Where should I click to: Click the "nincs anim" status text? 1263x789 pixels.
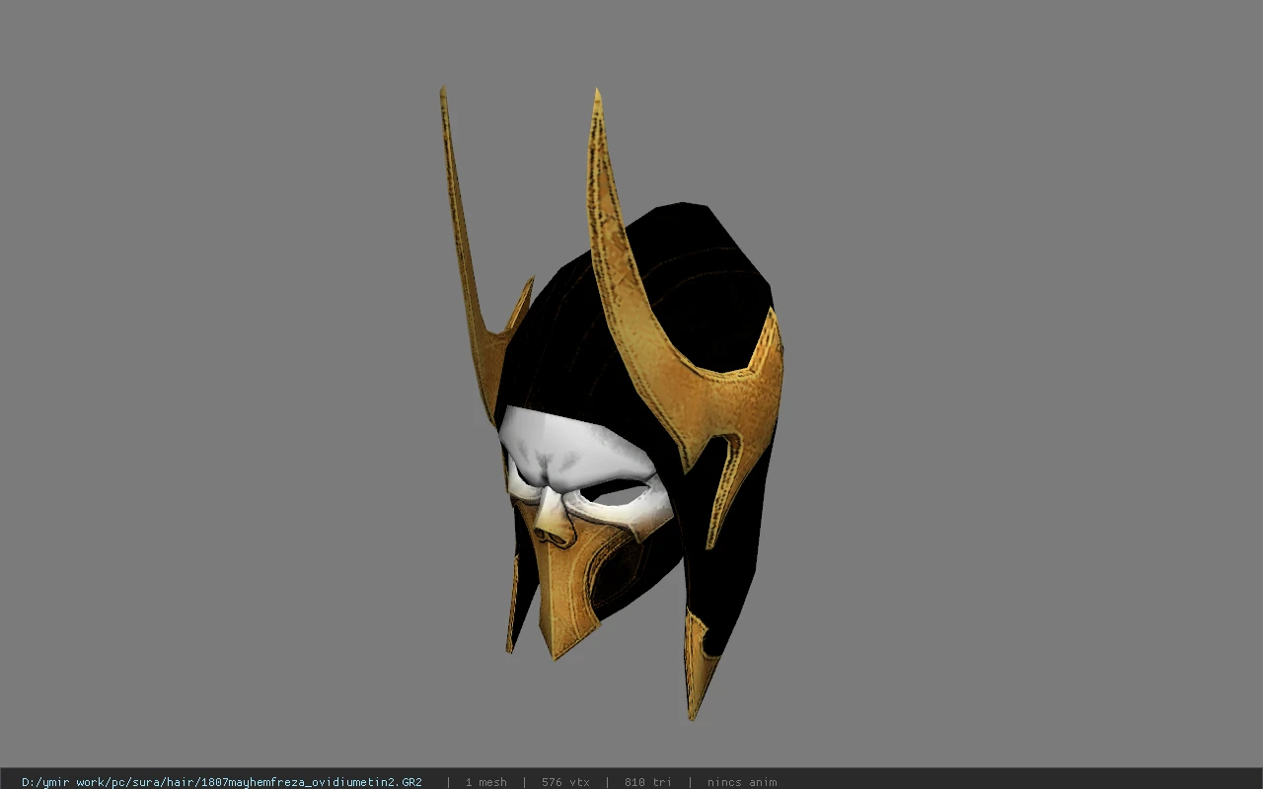742,782
